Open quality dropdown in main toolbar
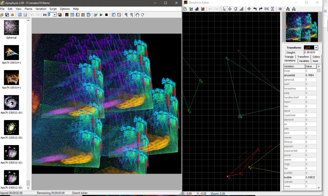This screenshot has width=328, height=196. pos(55,15)
